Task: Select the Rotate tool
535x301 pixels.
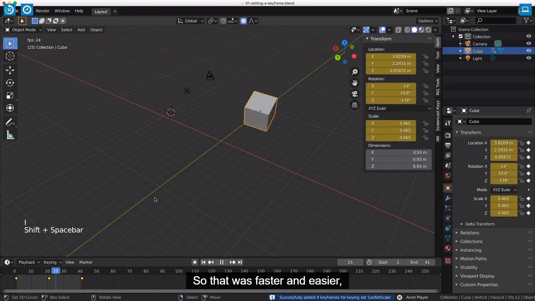Action: pyautogui.click(x=10, y=83)
